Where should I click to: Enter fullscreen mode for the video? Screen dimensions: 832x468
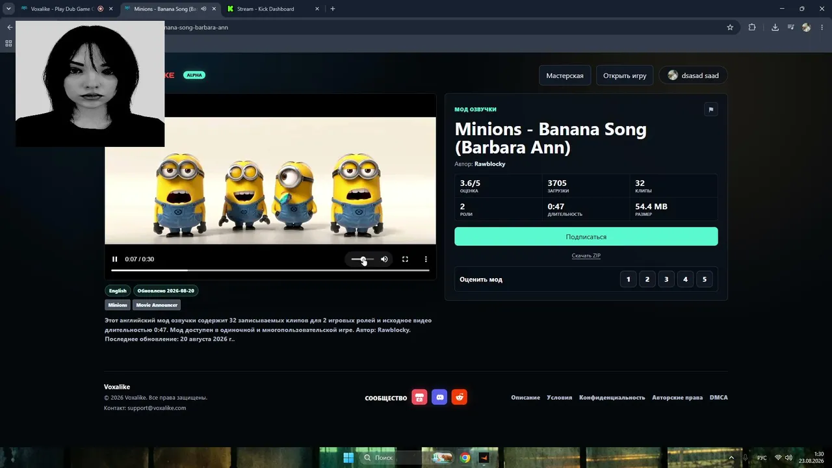coord(405,259)
